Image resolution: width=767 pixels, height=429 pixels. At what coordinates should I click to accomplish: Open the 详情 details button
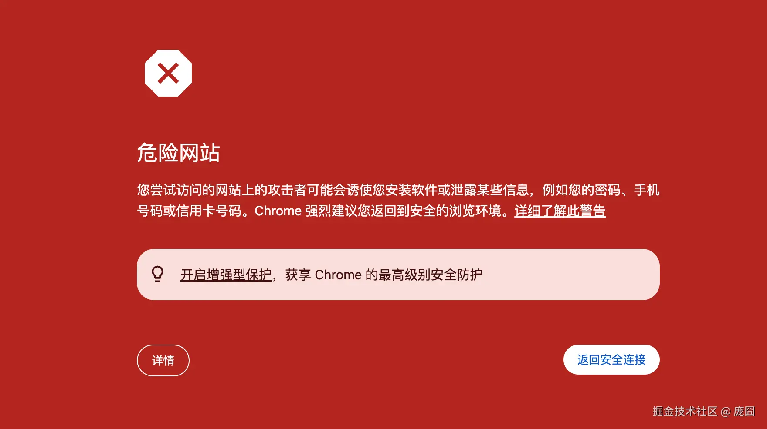point(163,360)
